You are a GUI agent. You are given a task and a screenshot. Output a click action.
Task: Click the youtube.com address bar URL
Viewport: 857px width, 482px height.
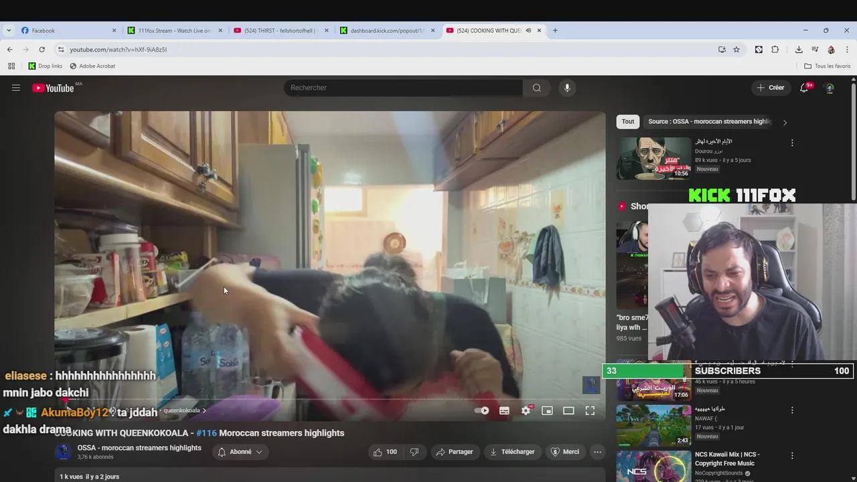pos(119,50)
